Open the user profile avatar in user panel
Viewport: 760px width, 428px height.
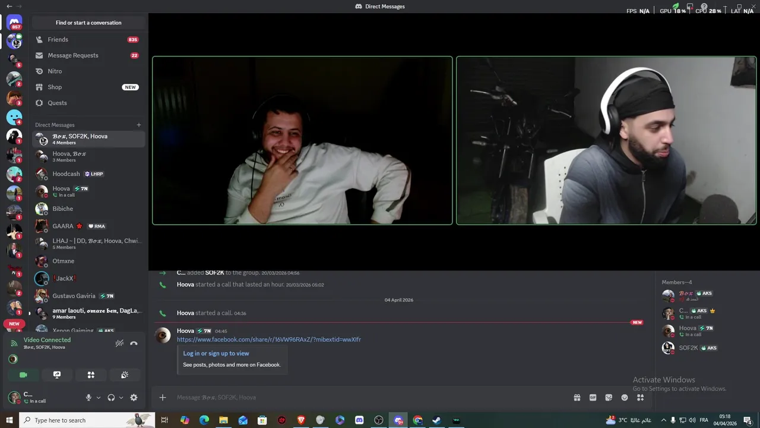click(14, 397)
